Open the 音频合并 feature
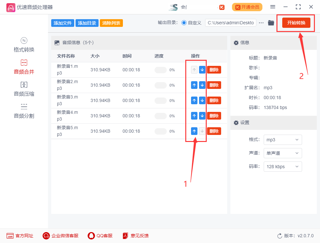The height and width of the screenshot is (243, 320). pos(24,67)
